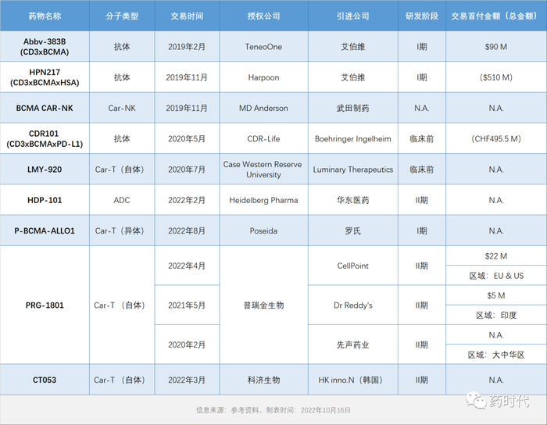Viewport: 547px width, 425px height.
Task: Select the CDR101 (CD3xBCMAxPD-L1) drug name cell
Action: (x=45, y=139)
